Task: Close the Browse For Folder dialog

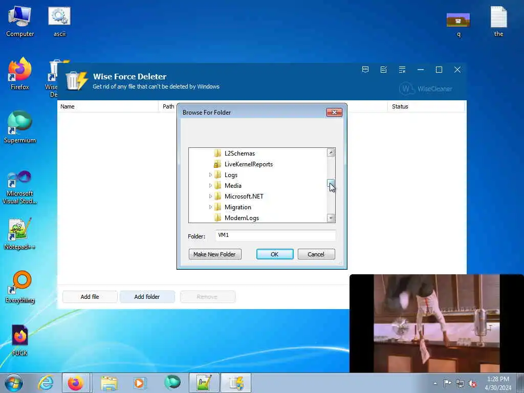Action: click(334, 112)
